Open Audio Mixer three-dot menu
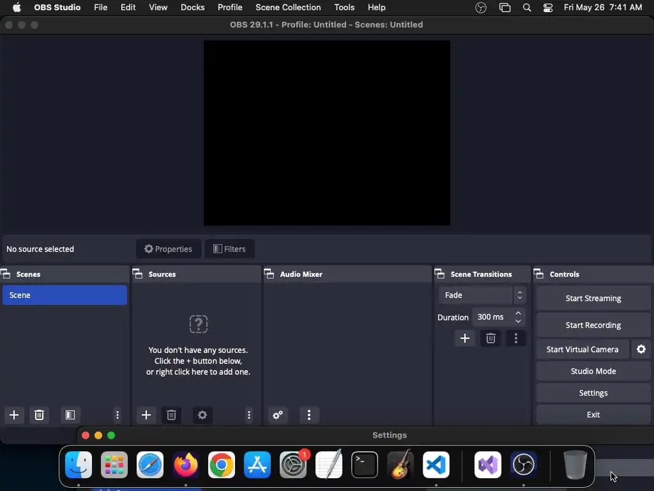 point(309,415)
